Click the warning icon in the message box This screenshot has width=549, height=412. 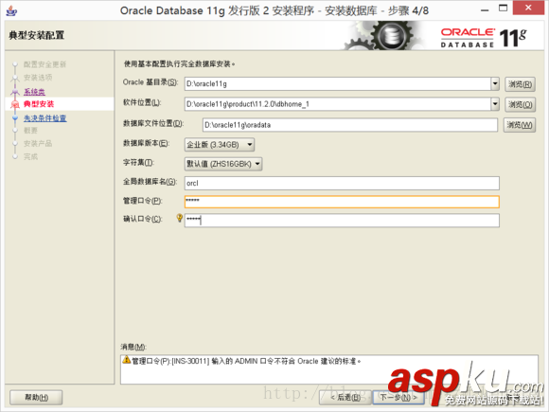[x=127, y=360]
